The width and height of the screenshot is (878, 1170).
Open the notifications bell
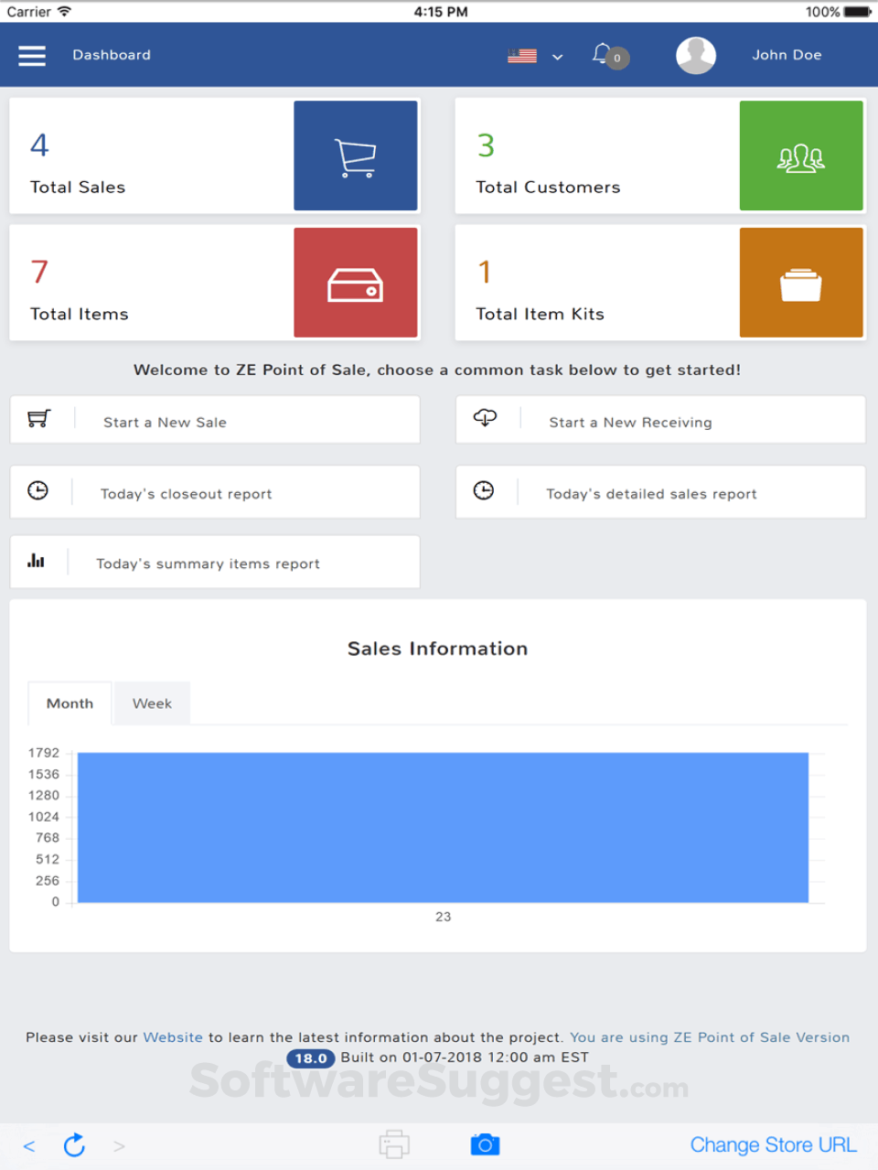point(602,54)
